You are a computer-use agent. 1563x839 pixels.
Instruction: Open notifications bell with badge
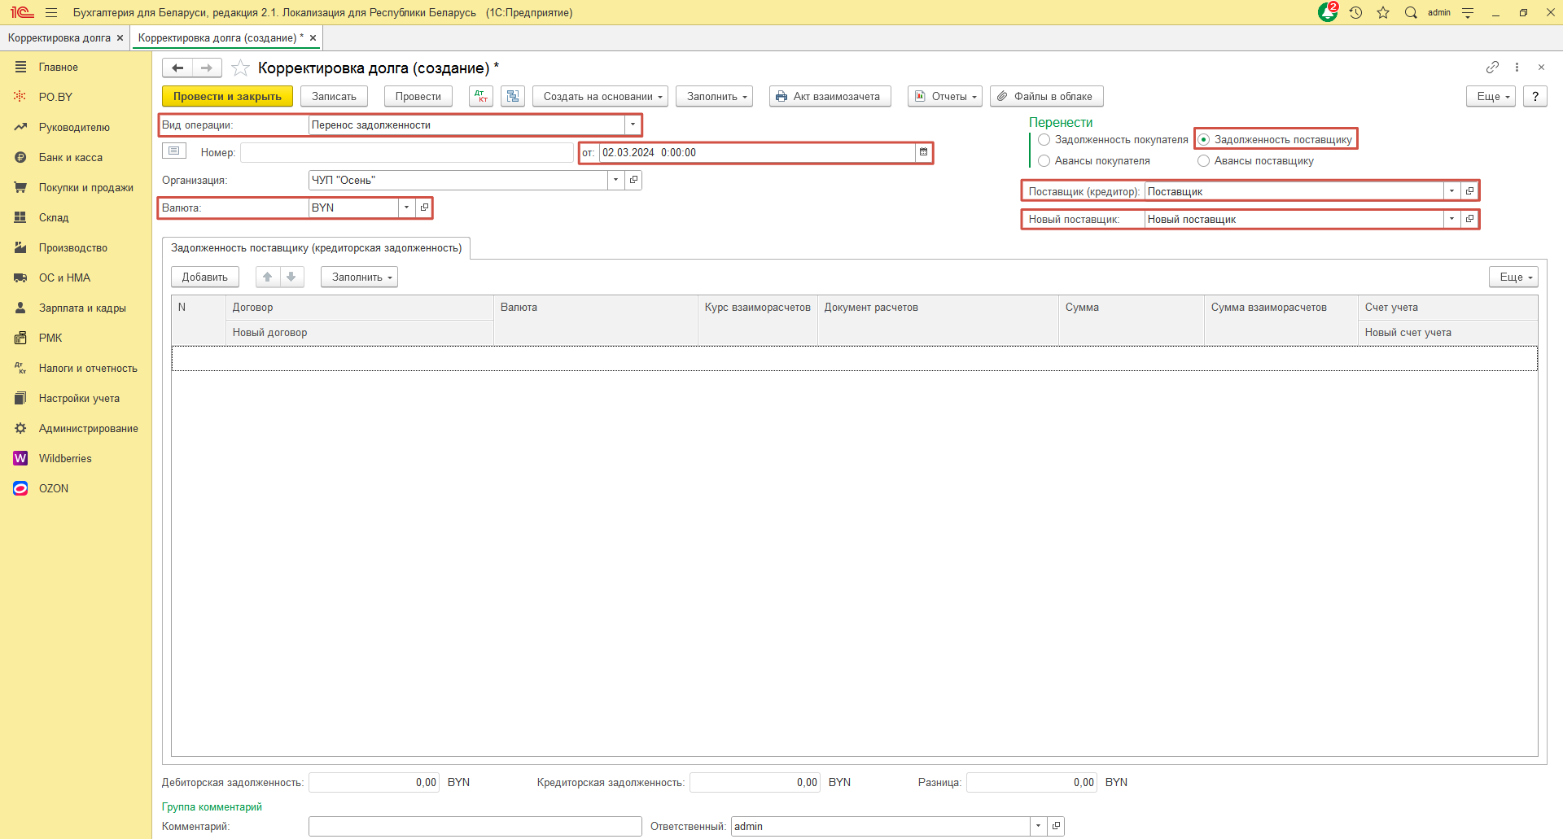(1328, 12)
